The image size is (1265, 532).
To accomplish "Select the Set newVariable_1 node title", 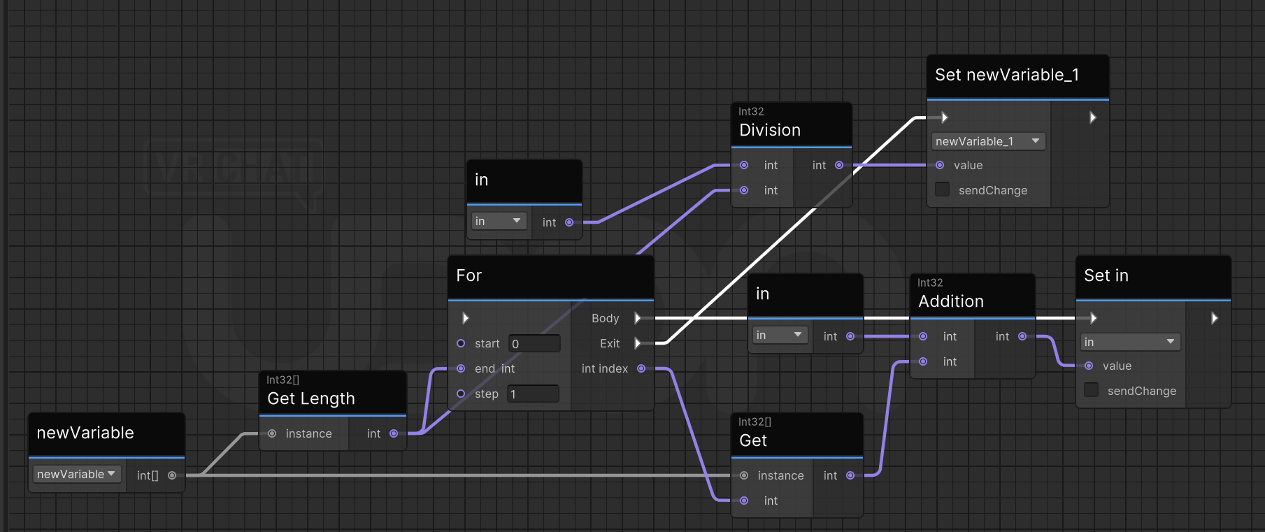I will [1007, 75].
